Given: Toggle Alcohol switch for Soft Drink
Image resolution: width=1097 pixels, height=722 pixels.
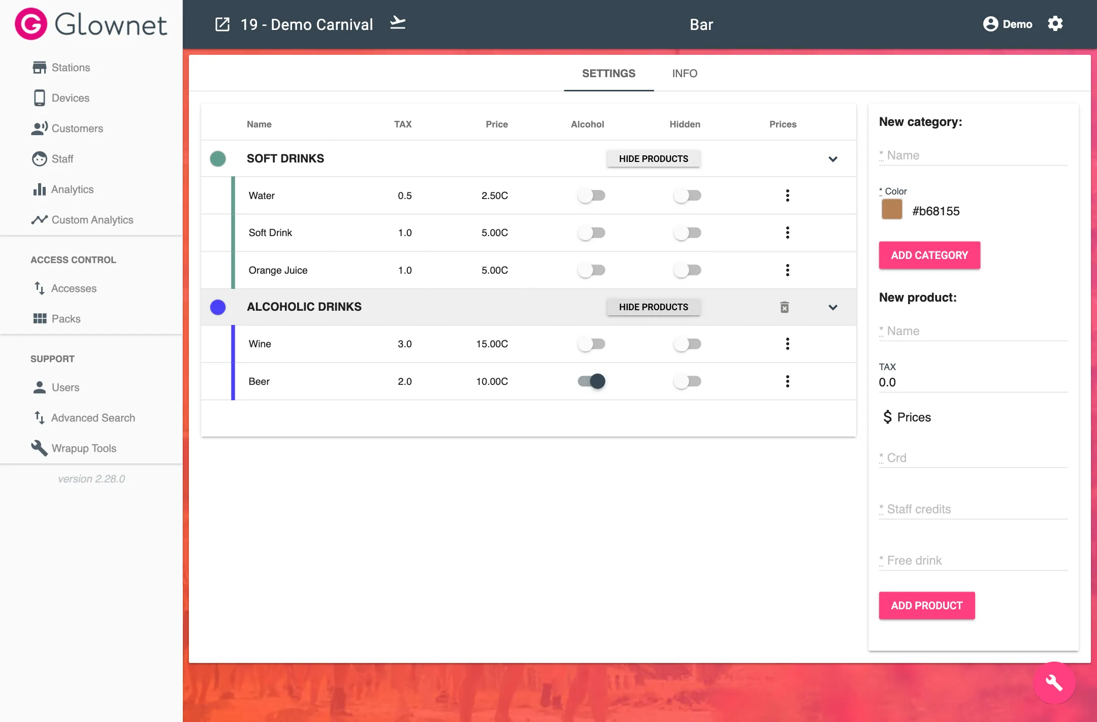Looking at the screenshot, I should (x=591, y=233).
